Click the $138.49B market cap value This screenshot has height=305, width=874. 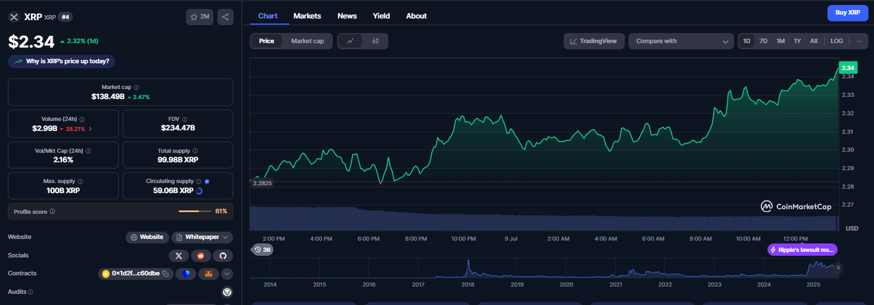tap(108, 97)
